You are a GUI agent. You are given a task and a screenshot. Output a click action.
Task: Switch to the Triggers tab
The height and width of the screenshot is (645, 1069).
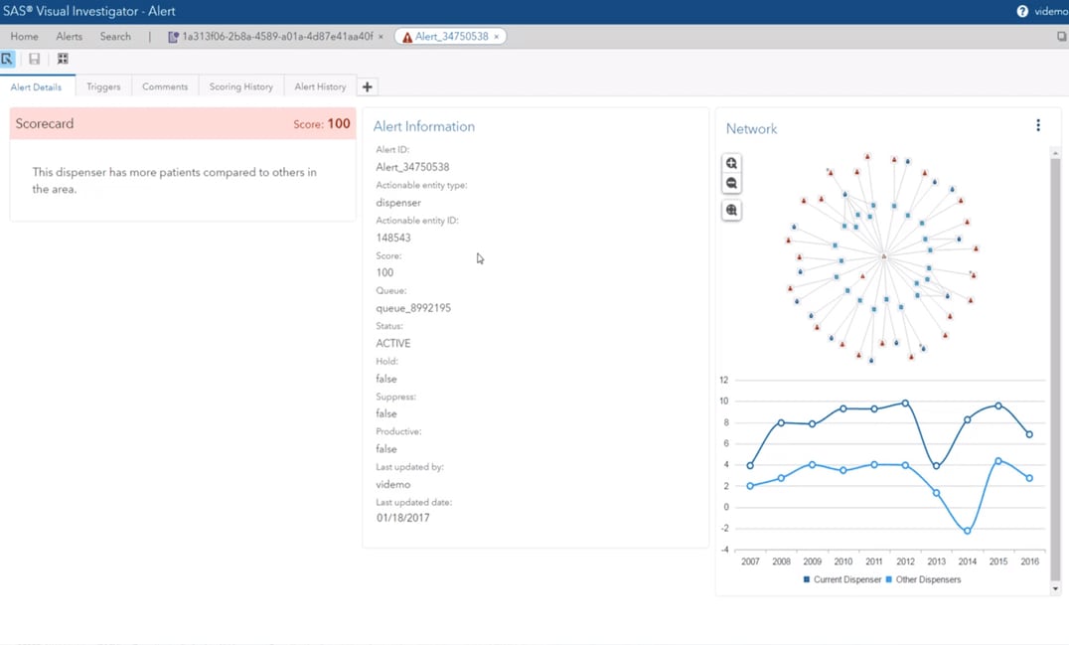coord(103,86)
